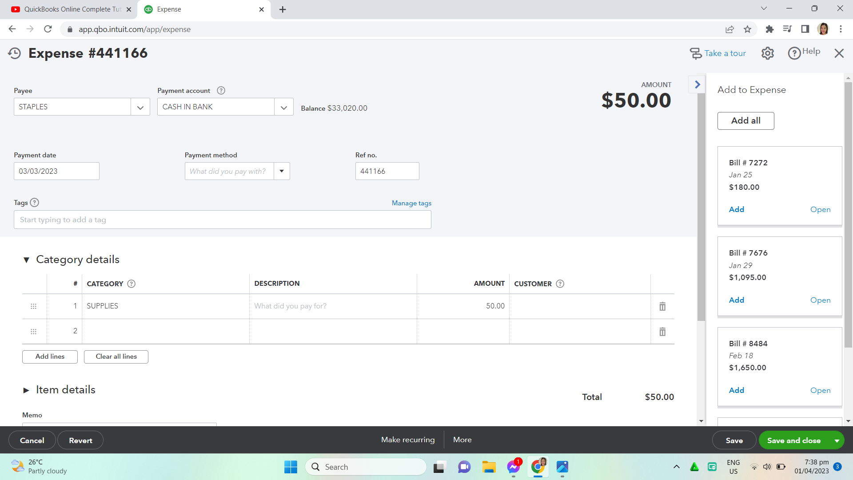This screenshot has height=480, width=853.
Task: Open the Save and close options arrow
Action: pos(837,440)
